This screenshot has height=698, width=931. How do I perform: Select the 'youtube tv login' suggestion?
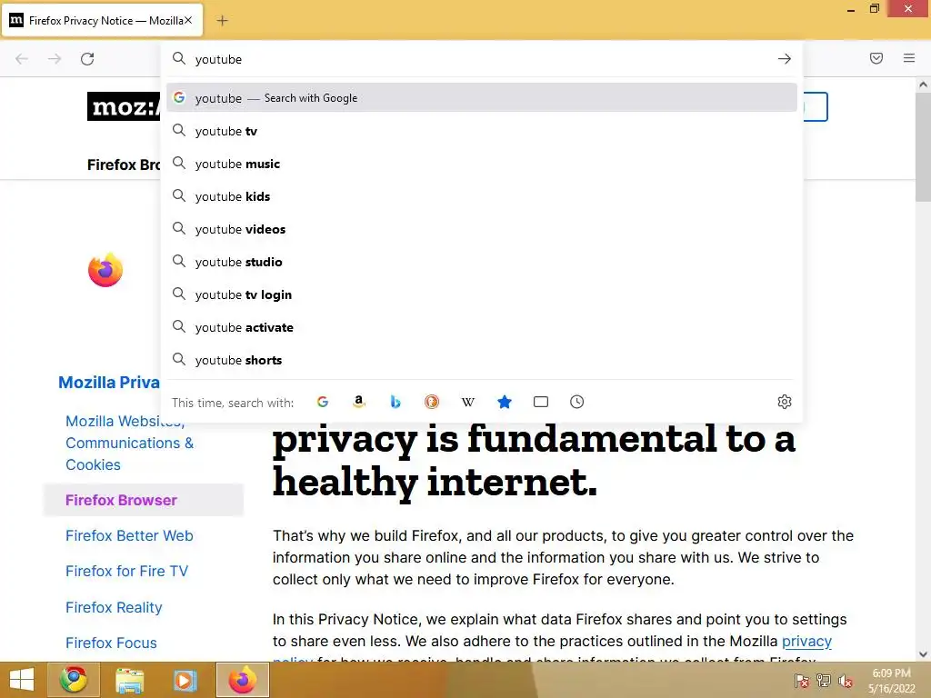pyautogui.click(x=482, y=294)
